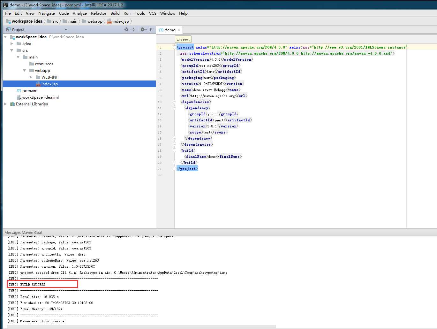
Task: Open the Navigate menu
Action: point(47,13)
